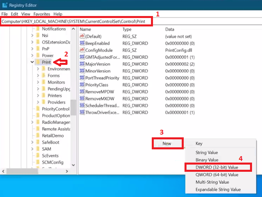Viewport: 262px width, 197px height.
Task: Click the Data column header
Action: tap(170, 29)
